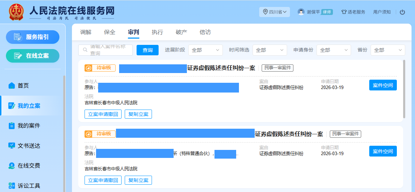Click the second case's 2026-03-19 date
The width and height of the screenshot is (415, 192).
[332, 153]
